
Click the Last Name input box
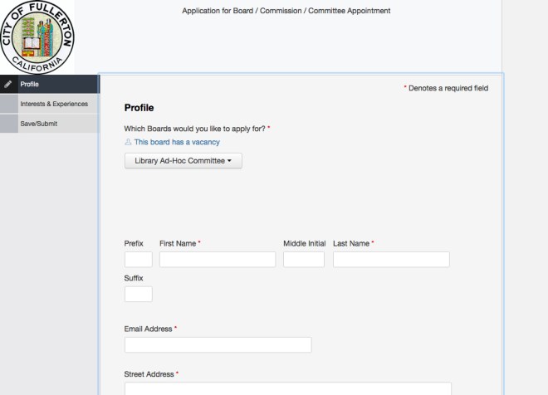tap(391, 260)
